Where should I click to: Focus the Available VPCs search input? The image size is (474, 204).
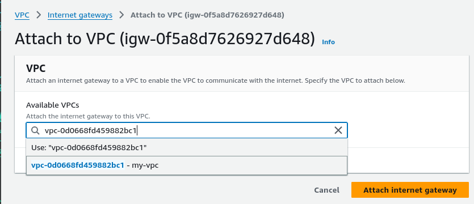coord(187,130)
